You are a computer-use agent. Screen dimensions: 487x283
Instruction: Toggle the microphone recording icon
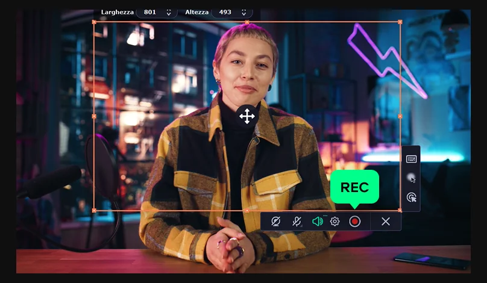click(x=297, y=222)
